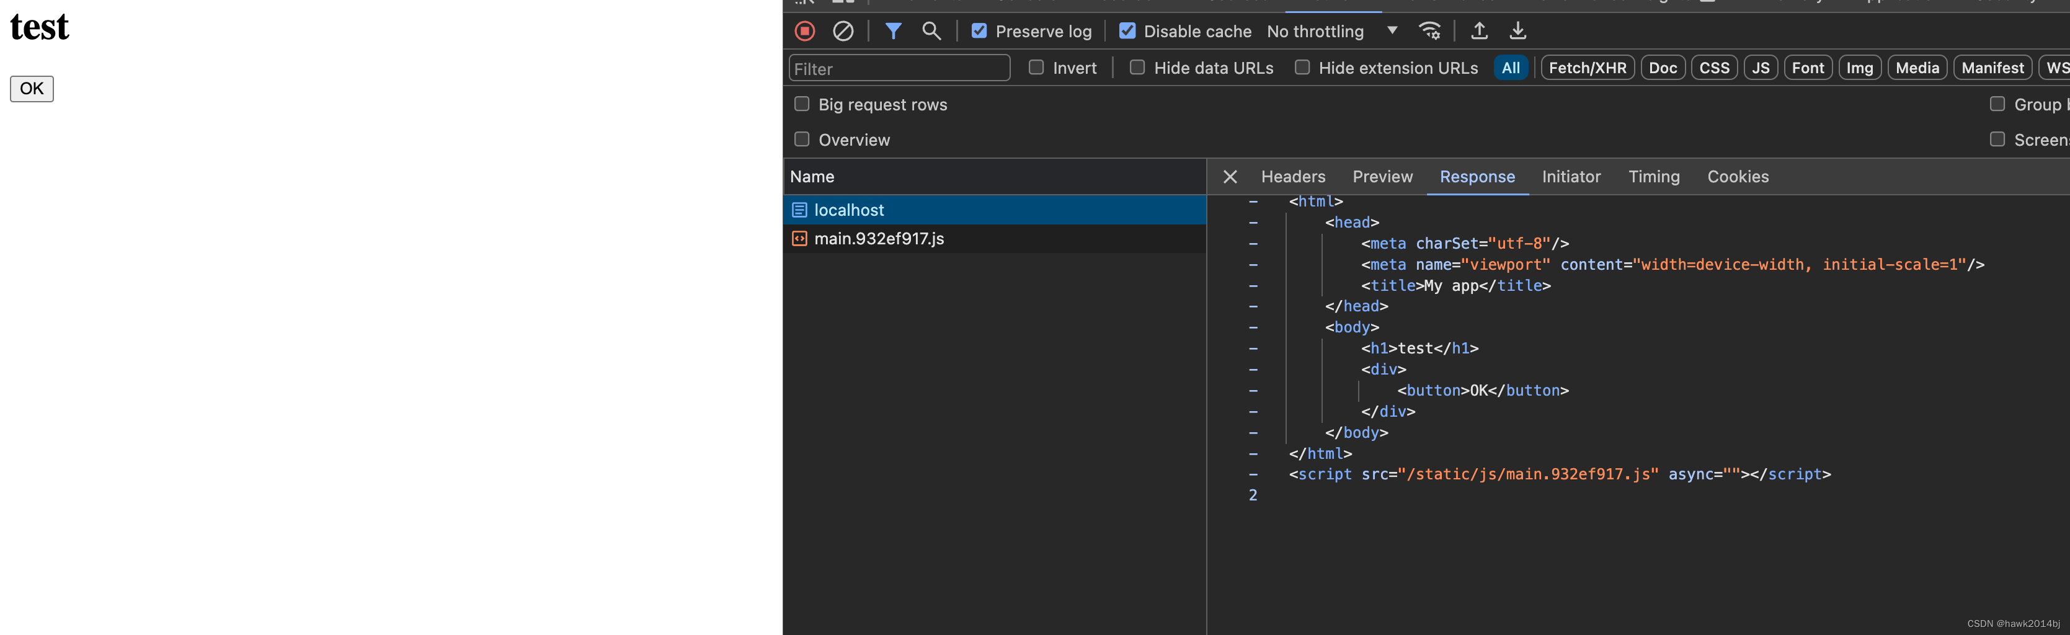Click the script src line in response
2070x635 pixels.
tap(1559, 474)
